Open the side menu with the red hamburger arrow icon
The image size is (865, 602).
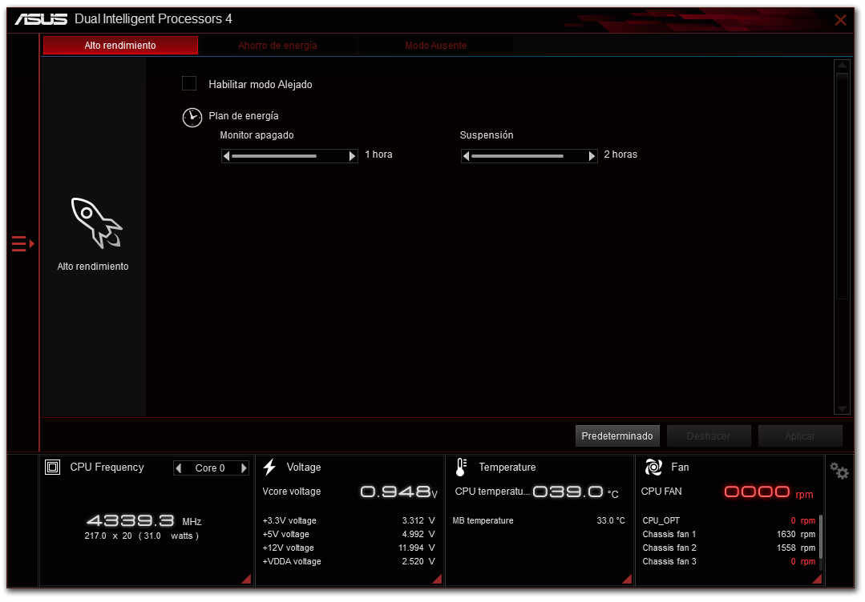tap(22, 243)
